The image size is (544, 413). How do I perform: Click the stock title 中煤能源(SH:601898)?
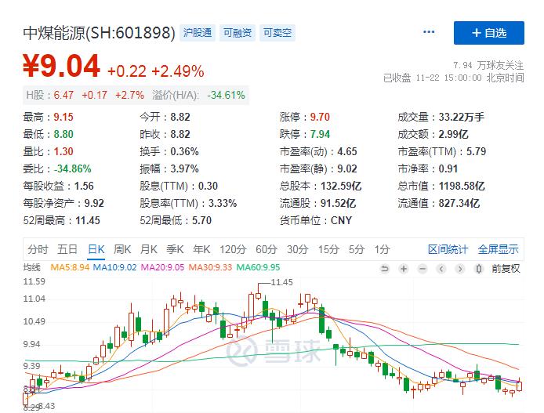click(100, 33)
